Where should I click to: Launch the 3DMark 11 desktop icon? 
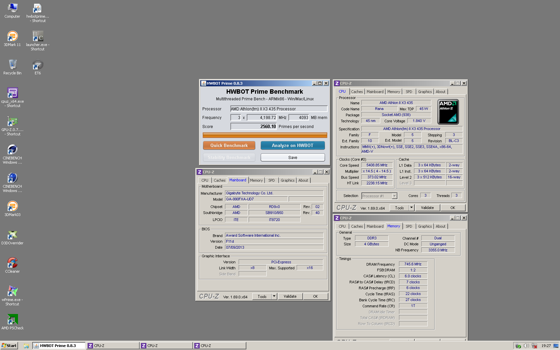click(12, 39)
